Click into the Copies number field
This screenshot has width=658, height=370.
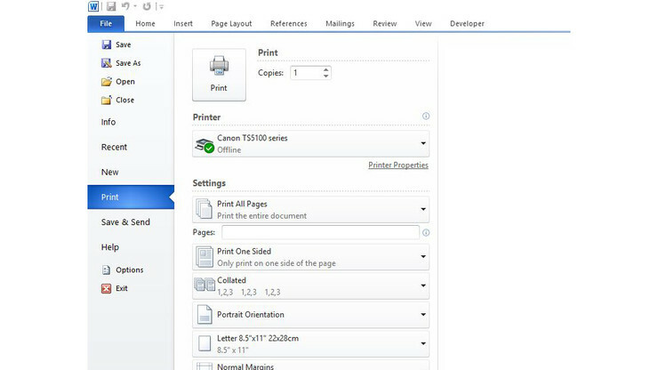click(x=306, y=73)
